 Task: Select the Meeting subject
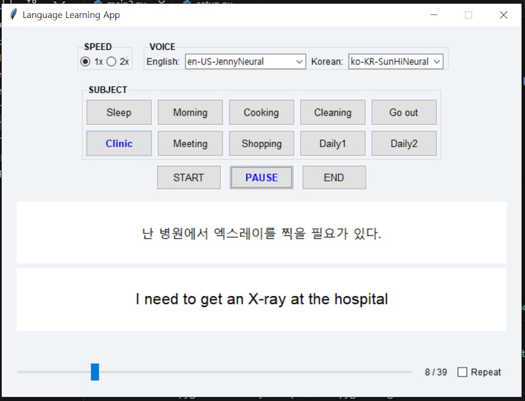click(190, 143)
